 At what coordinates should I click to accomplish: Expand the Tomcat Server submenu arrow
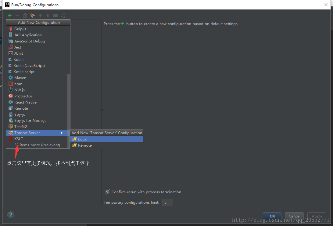(x=62, y=133)
